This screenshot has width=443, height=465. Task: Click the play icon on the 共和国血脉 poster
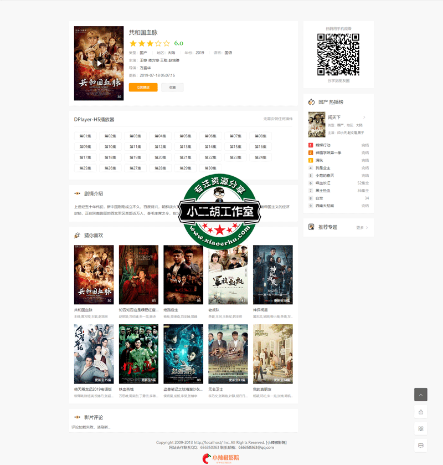(x=99, y=63)
